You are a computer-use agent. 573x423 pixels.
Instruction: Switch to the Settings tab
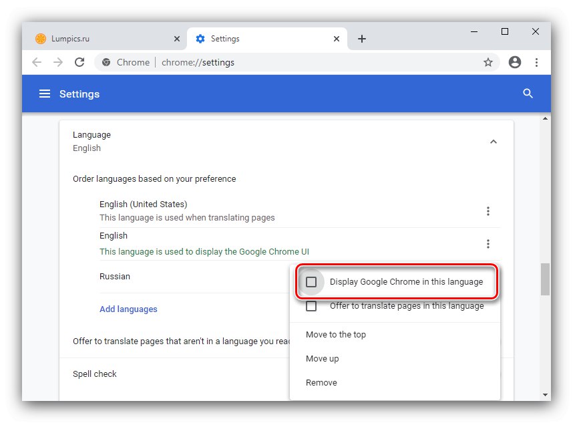click(x=266, y=39)
